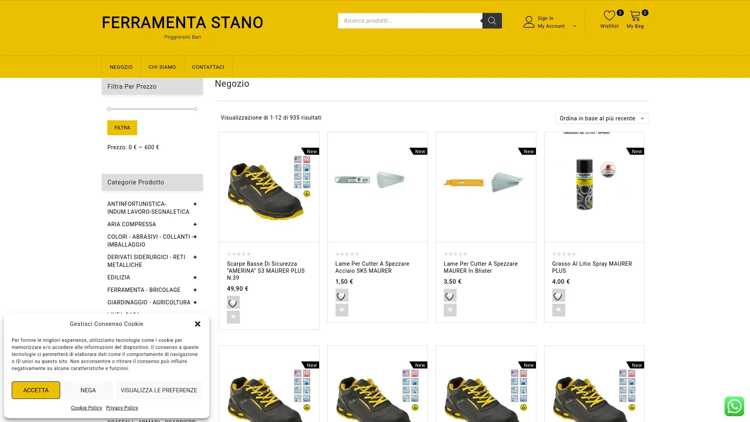Open My Account dropdown arrow
Screen dimensions: 750x422
pyautogui.click(x=575, y=26)
